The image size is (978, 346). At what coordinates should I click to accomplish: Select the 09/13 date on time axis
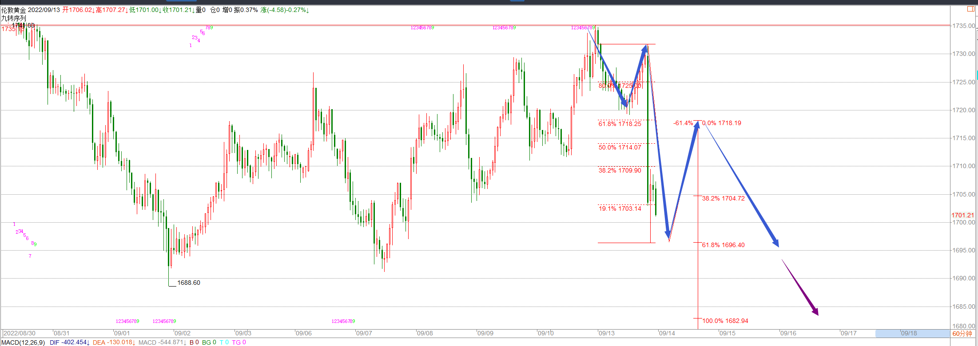(606, 333)
